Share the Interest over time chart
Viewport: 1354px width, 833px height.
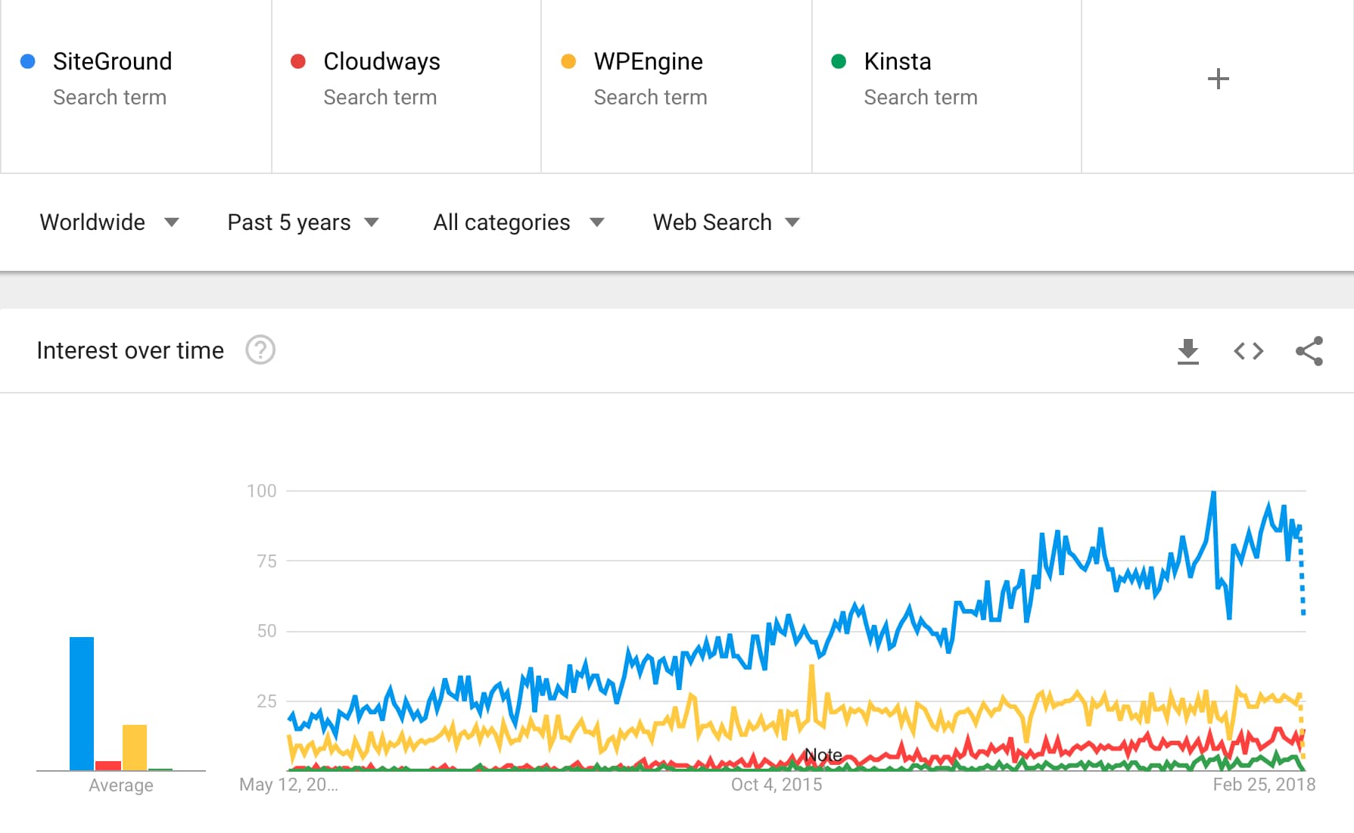tap(1309, 350)
